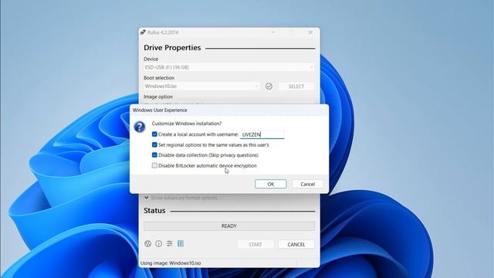
Task: Uncheck Disable data collection checkbox
Action: pos(154,155)
